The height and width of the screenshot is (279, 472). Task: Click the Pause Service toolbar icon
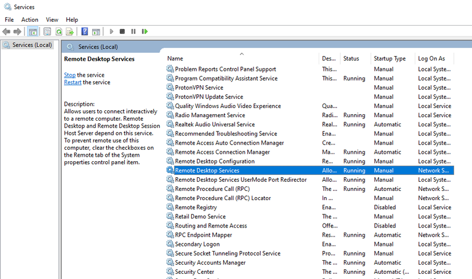click(133, 31)
